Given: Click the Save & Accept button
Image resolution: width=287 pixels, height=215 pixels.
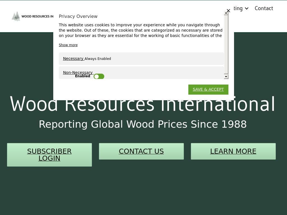Looking at the screenshot, I should [x=208, y=89].
